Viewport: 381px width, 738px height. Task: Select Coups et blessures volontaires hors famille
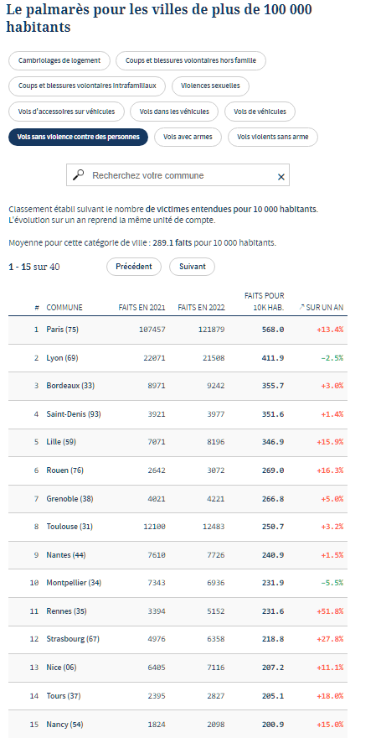click(191, 60)
